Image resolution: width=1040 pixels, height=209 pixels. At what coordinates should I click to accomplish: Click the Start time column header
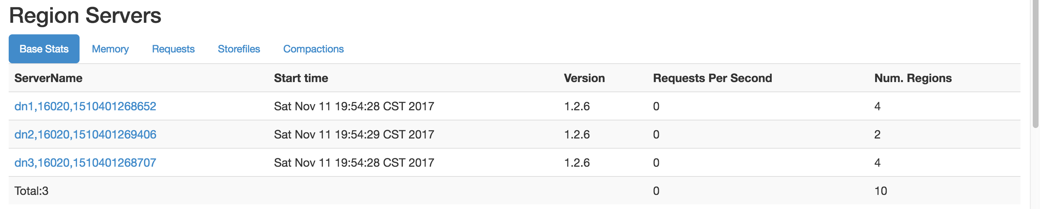point(301,78)
